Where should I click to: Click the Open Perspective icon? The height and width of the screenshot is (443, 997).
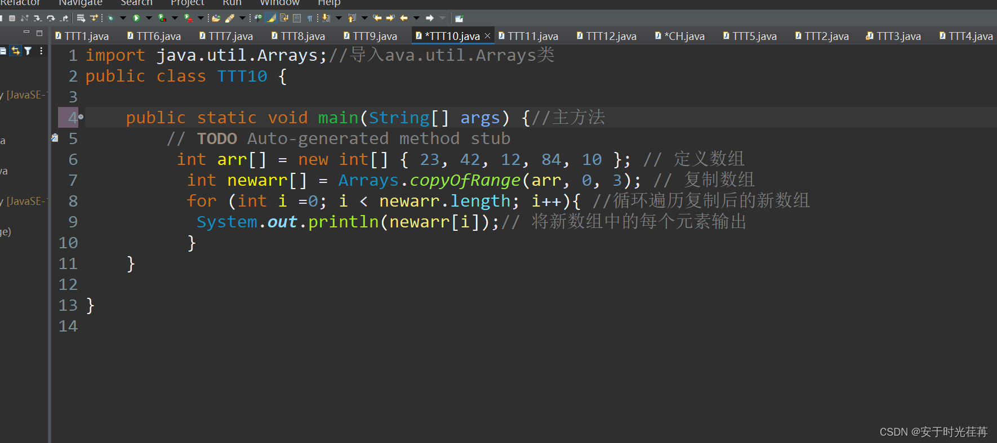[459, 18]
